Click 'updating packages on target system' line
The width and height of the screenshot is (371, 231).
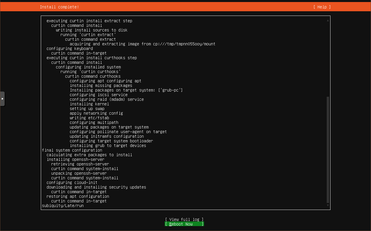109,127
